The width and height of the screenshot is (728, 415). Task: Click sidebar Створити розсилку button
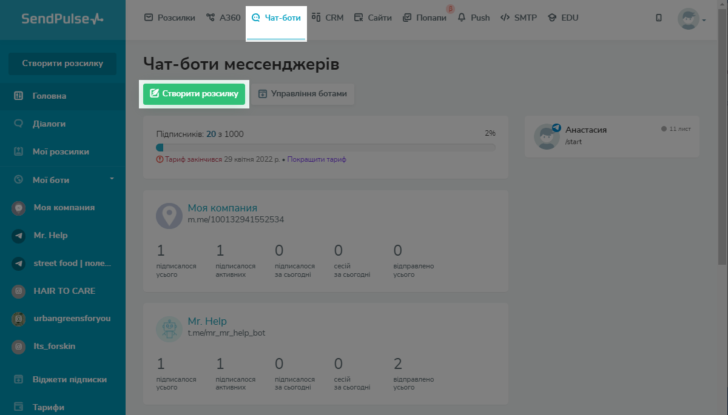[62, 63]
